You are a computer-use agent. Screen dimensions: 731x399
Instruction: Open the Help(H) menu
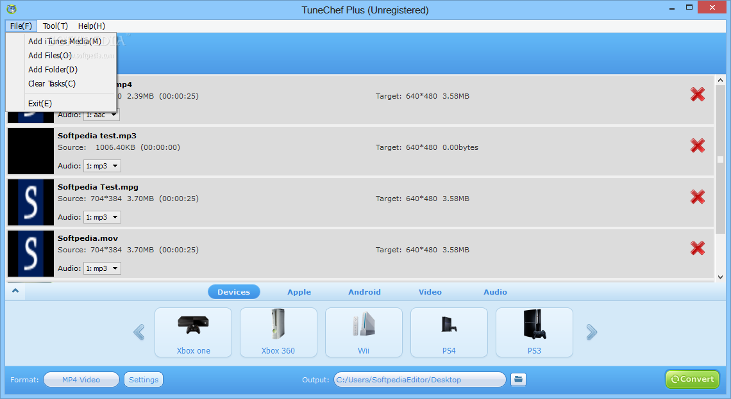coord(91,26)
